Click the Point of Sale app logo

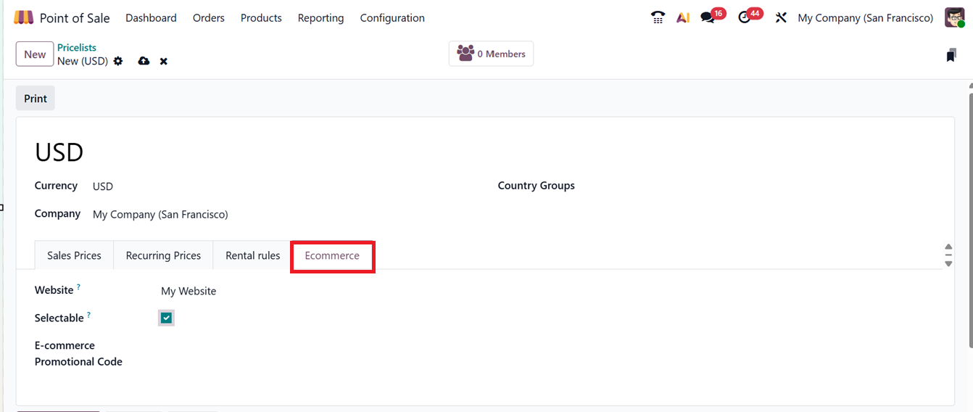tap(23, 18)
